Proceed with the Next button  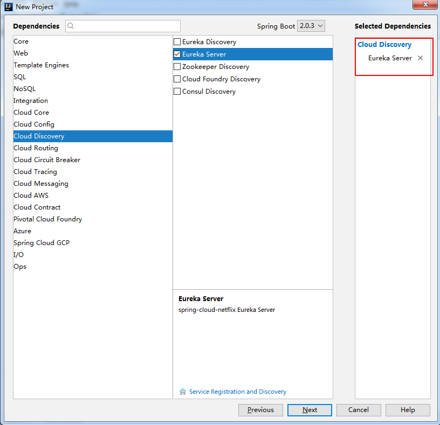(x=310, y=410)
